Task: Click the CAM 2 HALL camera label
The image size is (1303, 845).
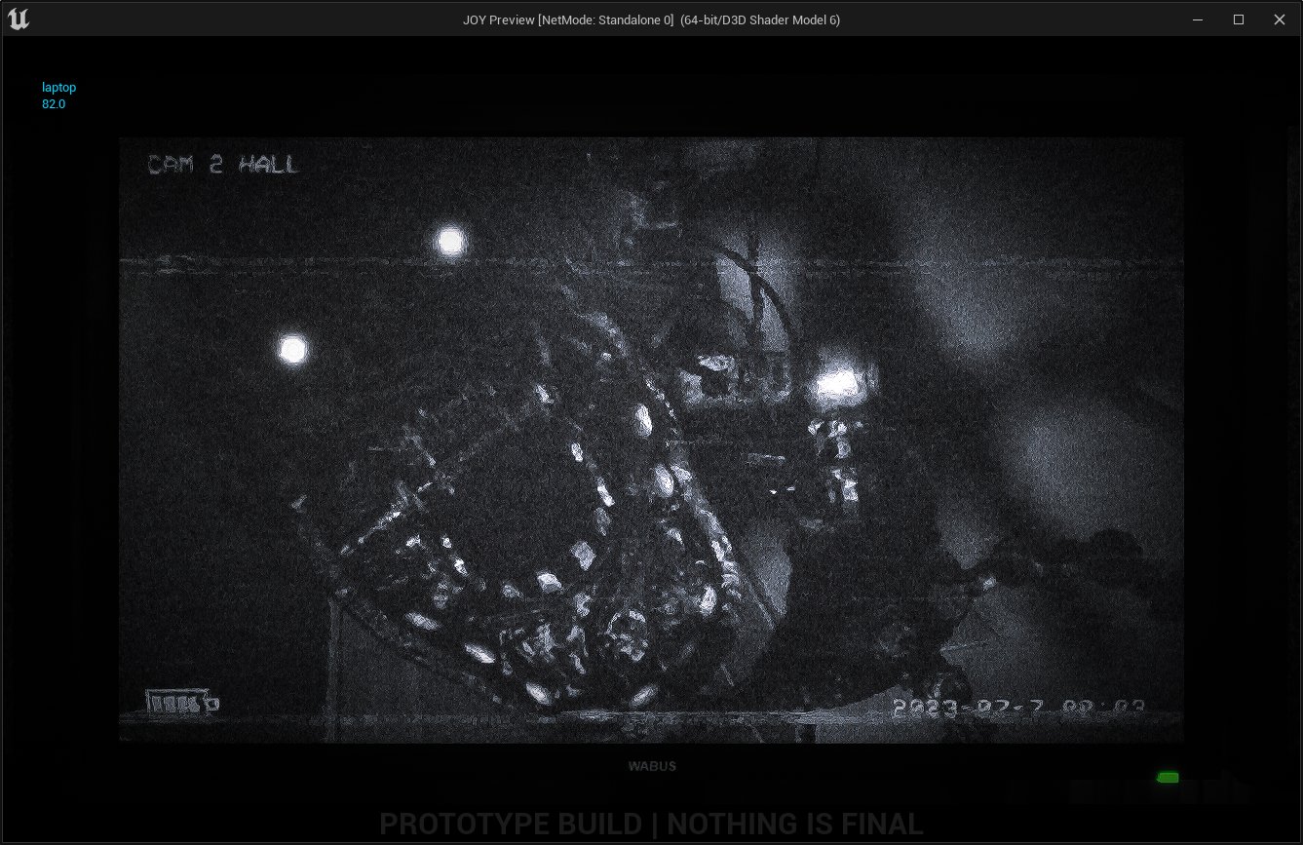Action: pos(223,165)
